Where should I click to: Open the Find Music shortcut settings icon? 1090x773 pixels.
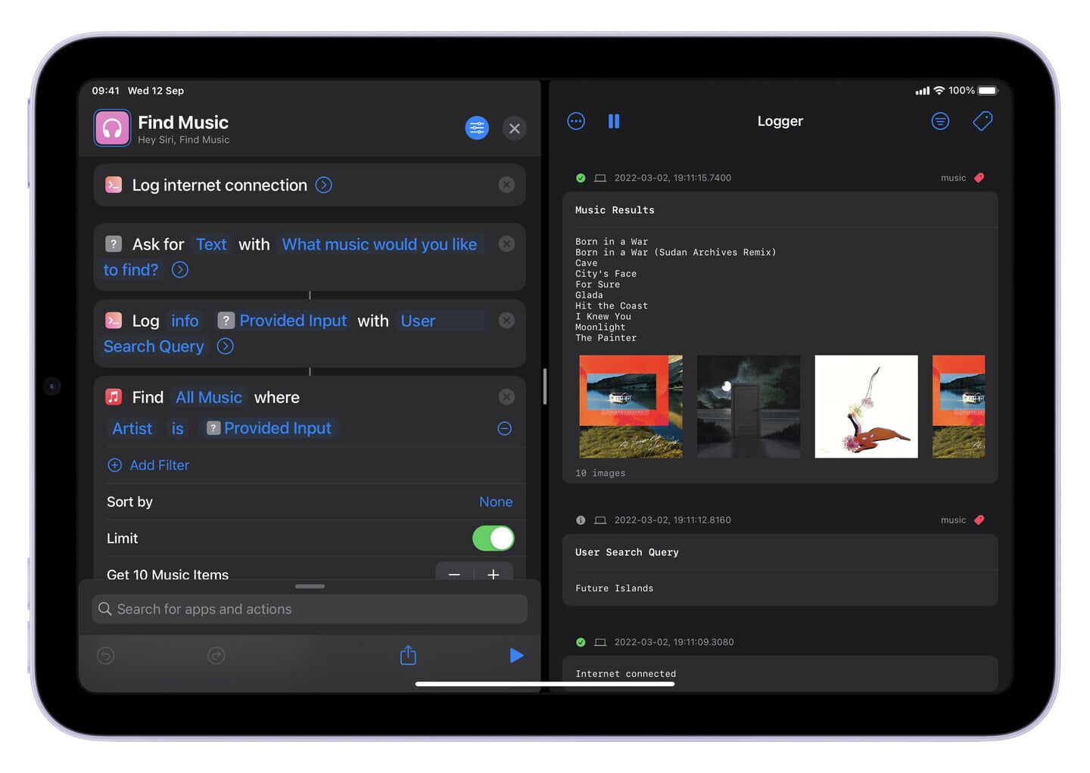(477, 128)
